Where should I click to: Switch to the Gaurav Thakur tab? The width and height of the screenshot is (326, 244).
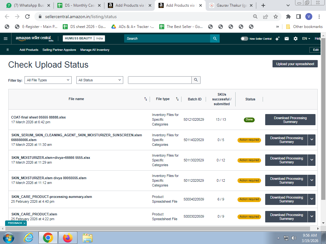pyautogui.click(x=231, y=5)
